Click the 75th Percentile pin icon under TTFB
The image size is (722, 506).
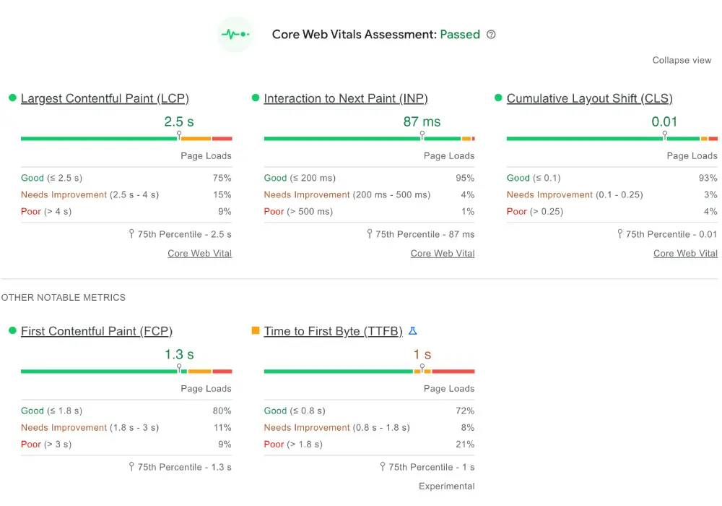382,466
